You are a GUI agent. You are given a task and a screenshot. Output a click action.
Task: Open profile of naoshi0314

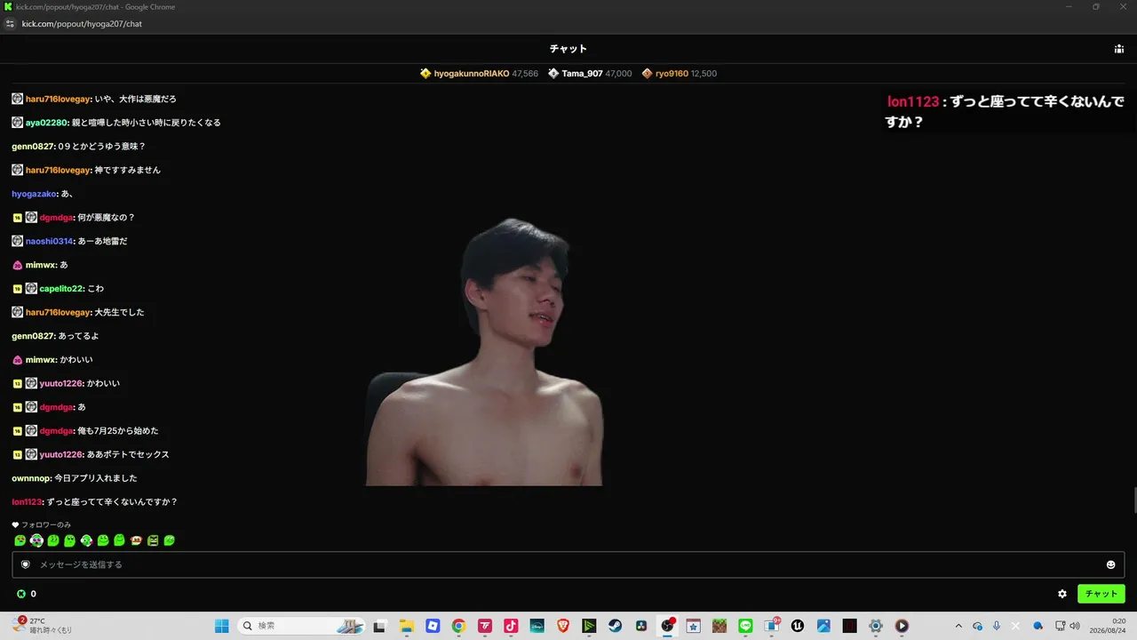51,242
